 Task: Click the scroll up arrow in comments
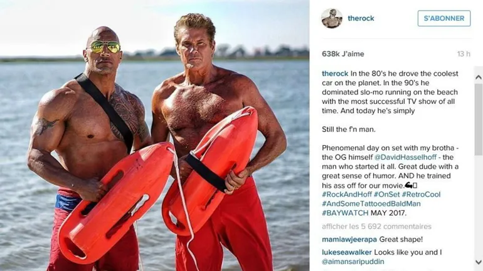pyautogui.click(x=479, y=77)
